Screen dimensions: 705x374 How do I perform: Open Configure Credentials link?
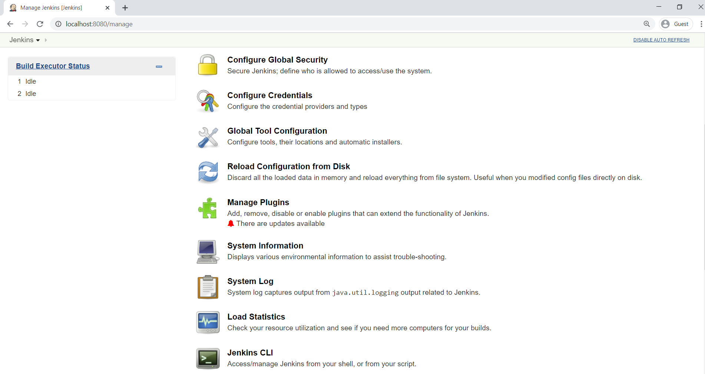[x=270, y=96]
